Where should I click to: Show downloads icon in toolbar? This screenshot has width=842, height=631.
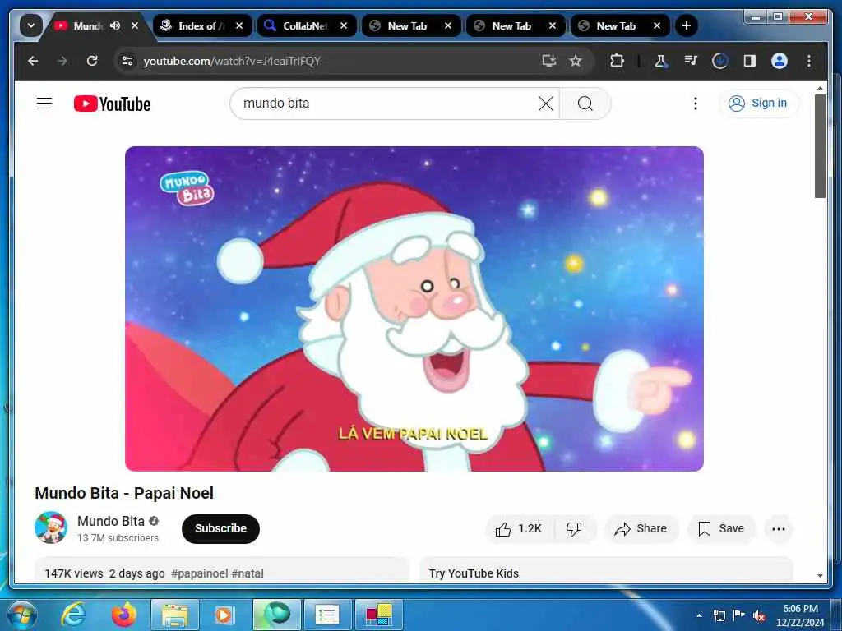tap(720, 61)
